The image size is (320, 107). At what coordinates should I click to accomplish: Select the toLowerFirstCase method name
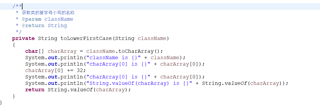click(86, 38)
